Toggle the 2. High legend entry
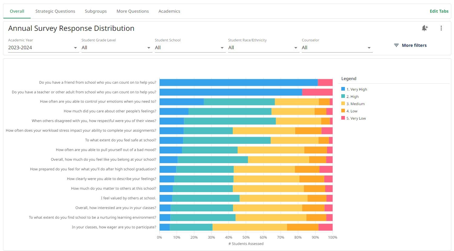Image resolution: width=454 pixels, height=251 pixels. coord(352,96)
